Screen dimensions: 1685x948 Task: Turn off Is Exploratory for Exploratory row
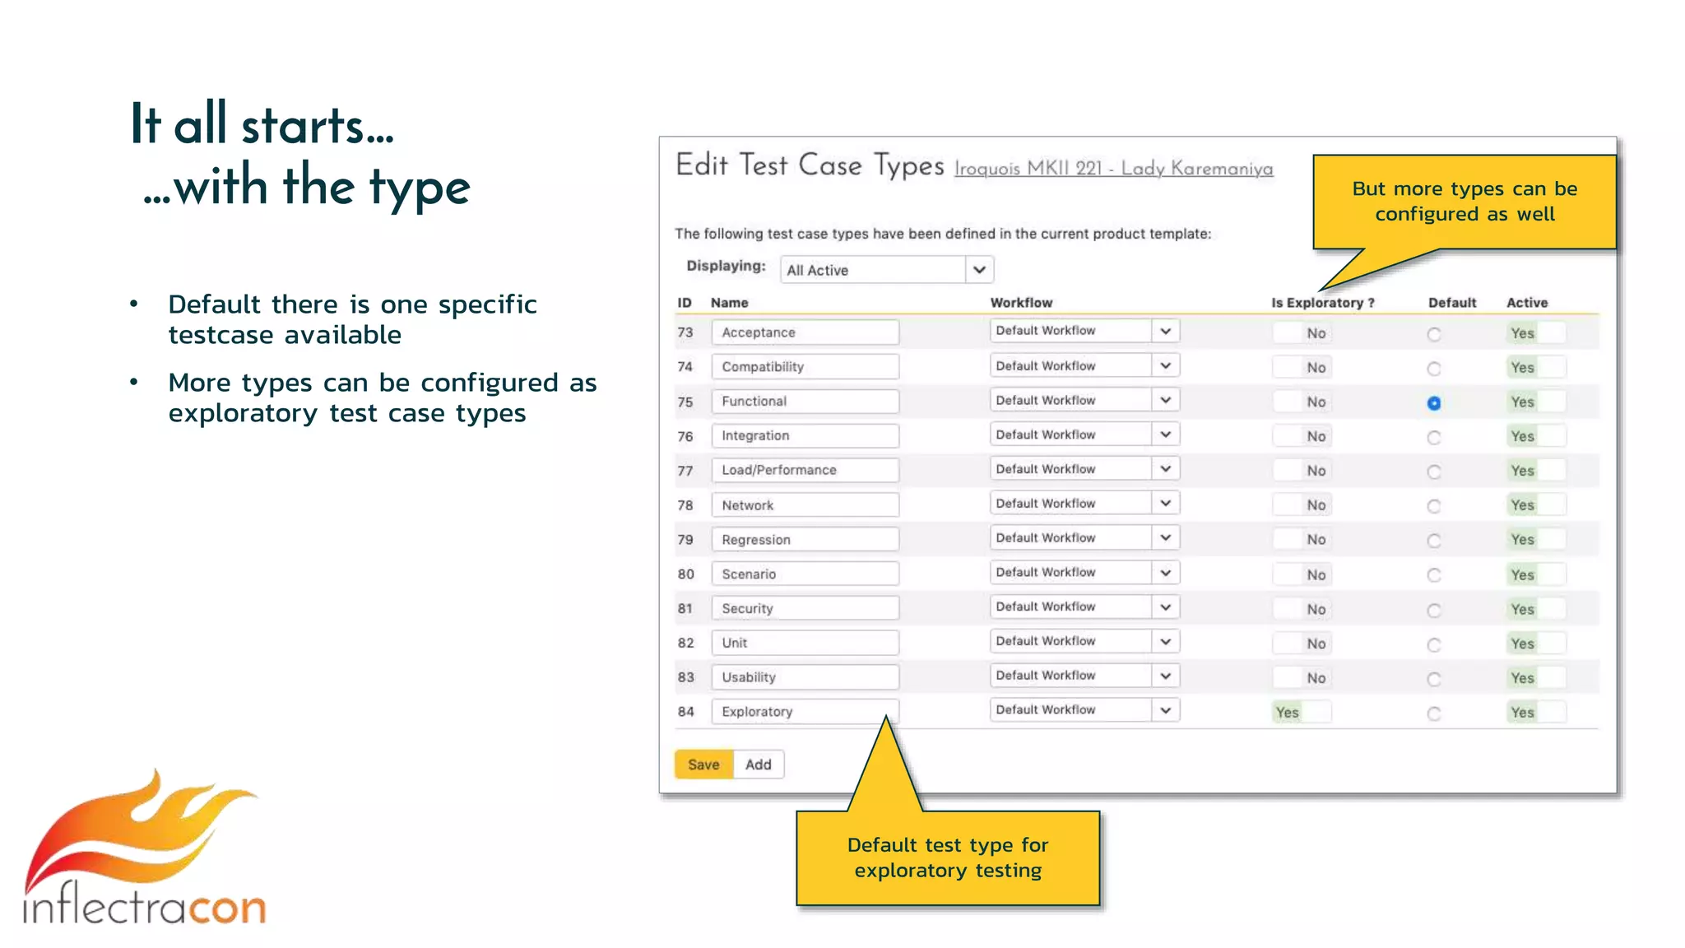click(1302, 713)
